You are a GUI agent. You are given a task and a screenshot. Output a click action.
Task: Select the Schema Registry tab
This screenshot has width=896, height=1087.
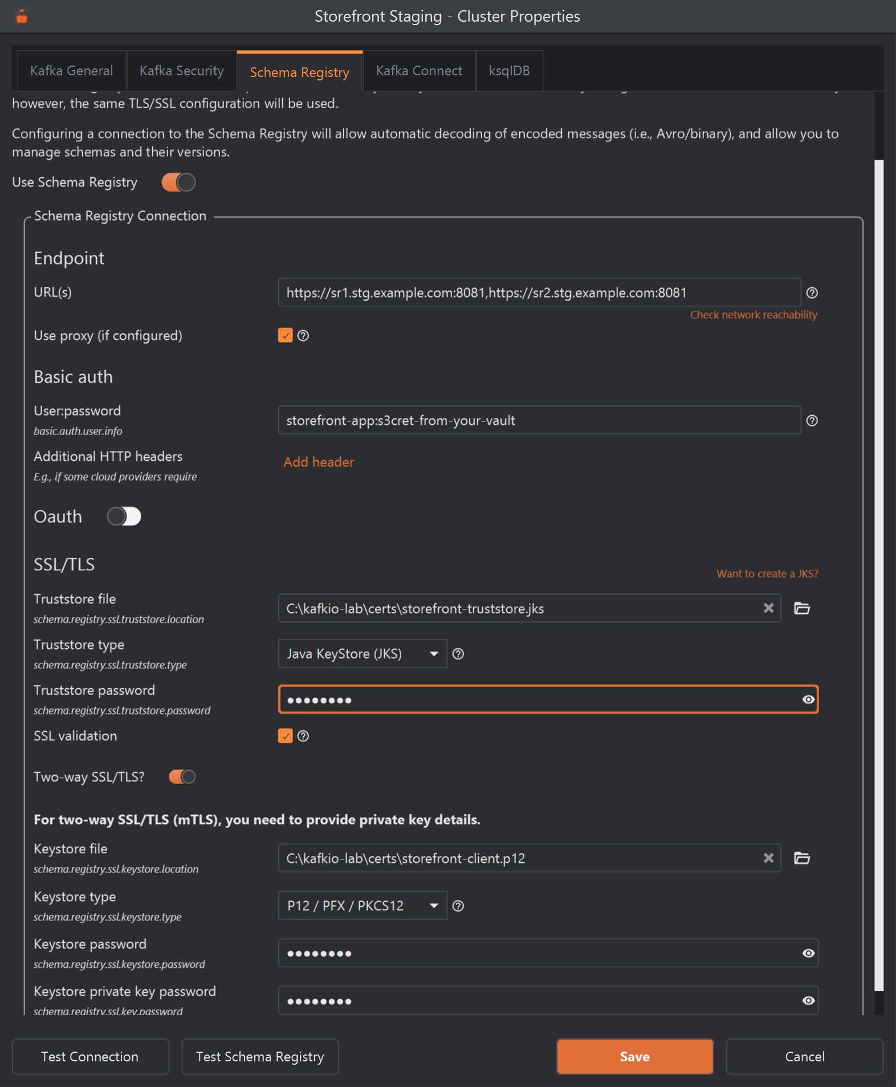pos(300,72)
